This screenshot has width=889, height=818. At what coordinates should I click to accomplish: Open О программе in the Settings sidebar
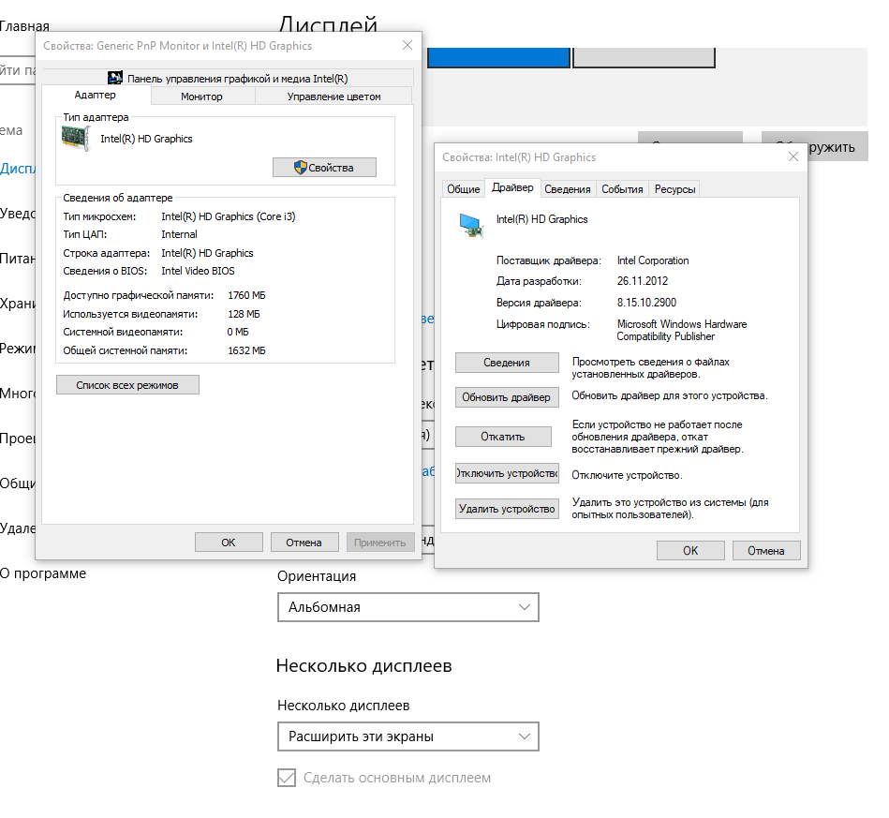pyautogui.click(x=43, y=573)
